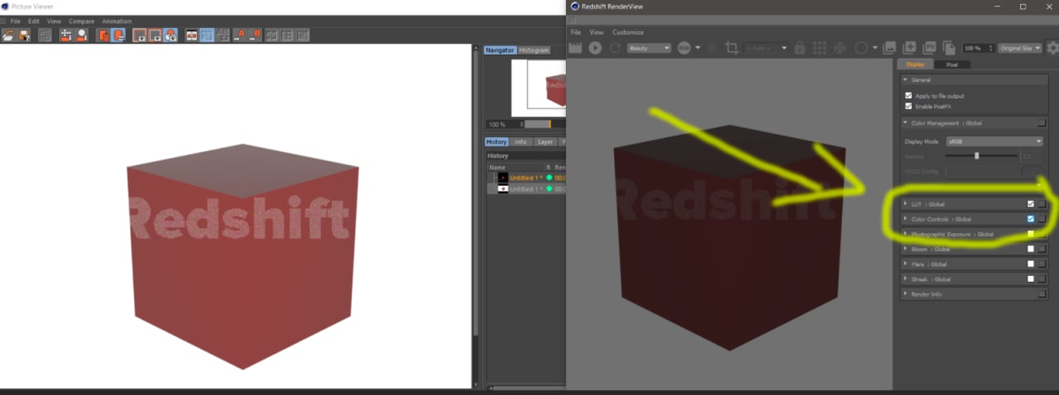Switch to the Histogram tab
Viewport: 1059px width, 395px height.
(x=534, y=50)
